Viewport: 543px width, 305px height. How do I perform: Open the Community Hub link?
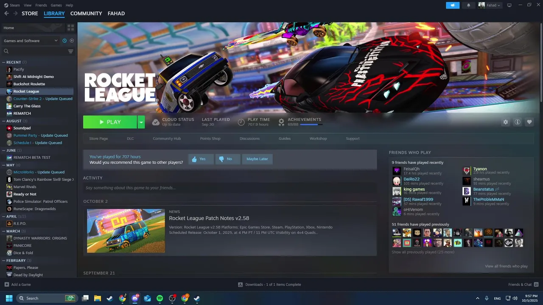[x=167, y=139]
